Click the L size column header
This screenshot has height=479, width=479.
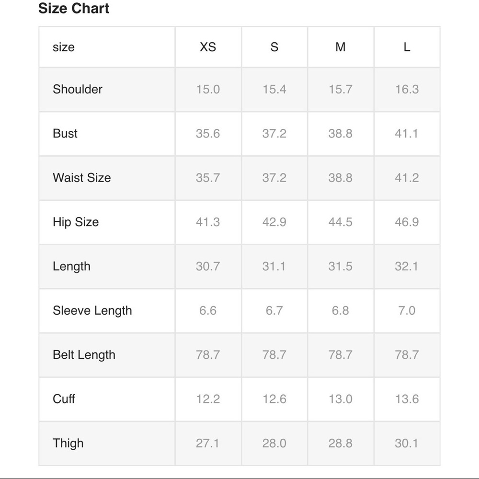pyautogui.click(x=407, y=47)
